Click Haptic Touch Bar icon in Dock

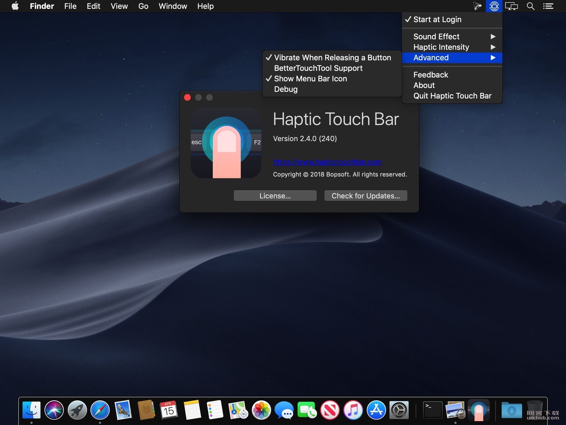pos(479,410)
